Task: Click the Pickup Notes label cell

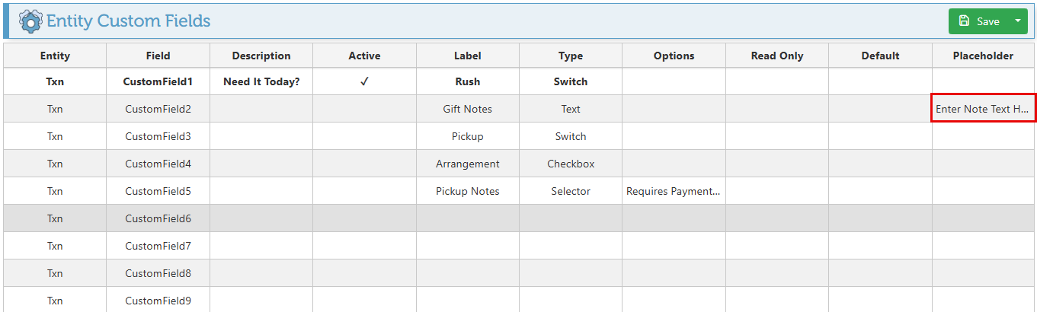Action: (467, 191)
